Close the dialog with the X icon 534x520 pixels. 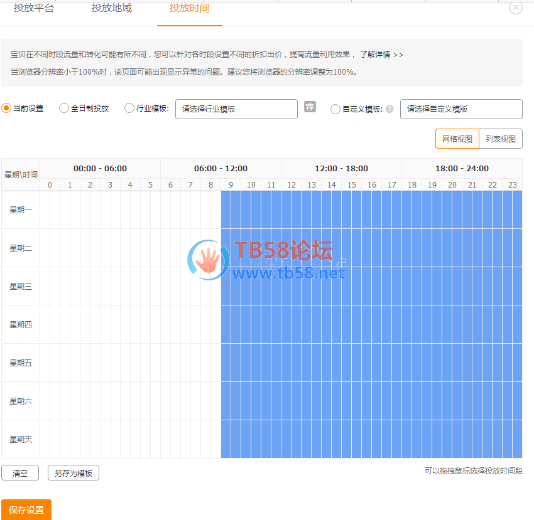pyautogui.click(x=515, y=8)
